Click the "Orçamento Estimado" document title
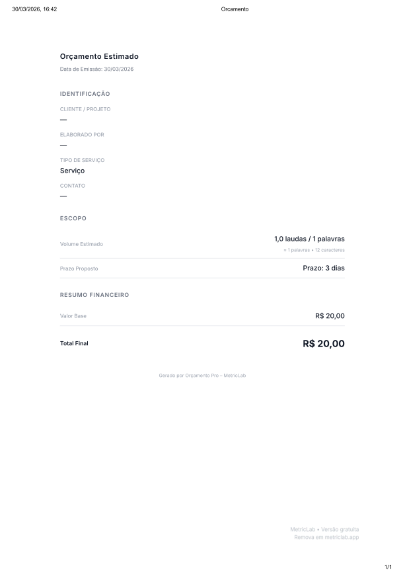Image resolution: width=403 pixels, height=578 pixels. tap(99, 57)
